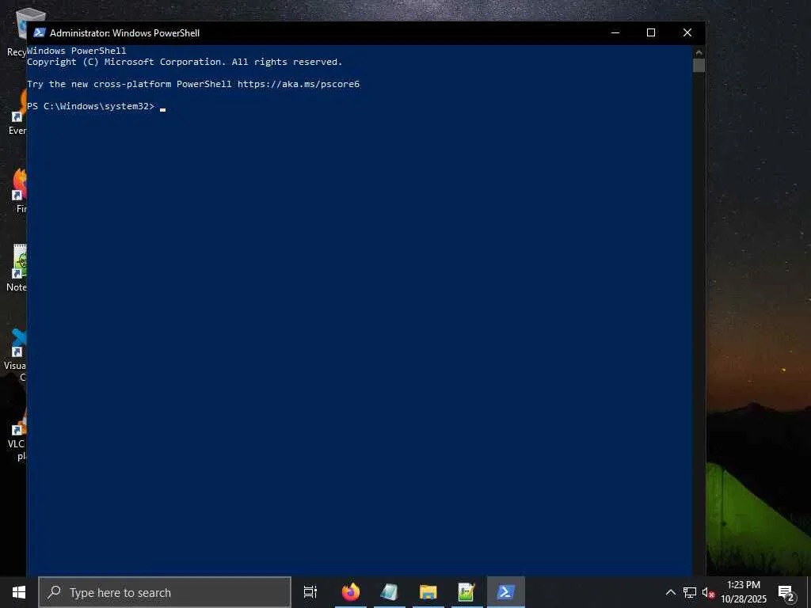Open the Action Center notifications icon
Viewport: 811px width, 608px height.
(786, 592)
